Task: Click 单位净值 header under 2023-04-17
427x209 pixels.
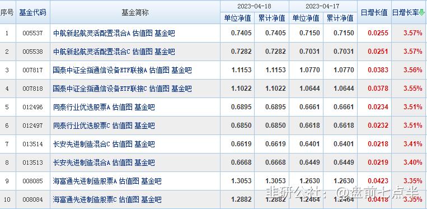Action: (306, 18)
